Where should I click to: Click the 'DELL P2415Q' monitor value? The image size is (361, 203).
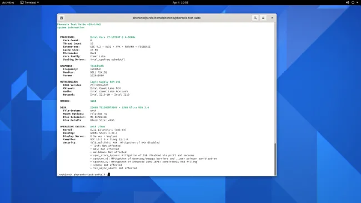pos(98,72)
